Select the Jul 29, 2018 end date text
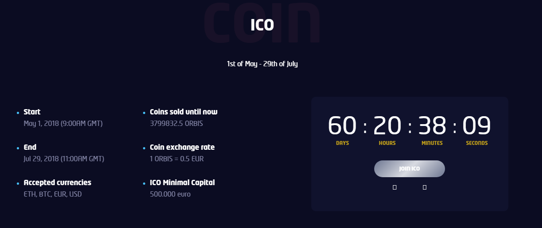The height and width of the screenshot is (228, 542). pos(64,159)
